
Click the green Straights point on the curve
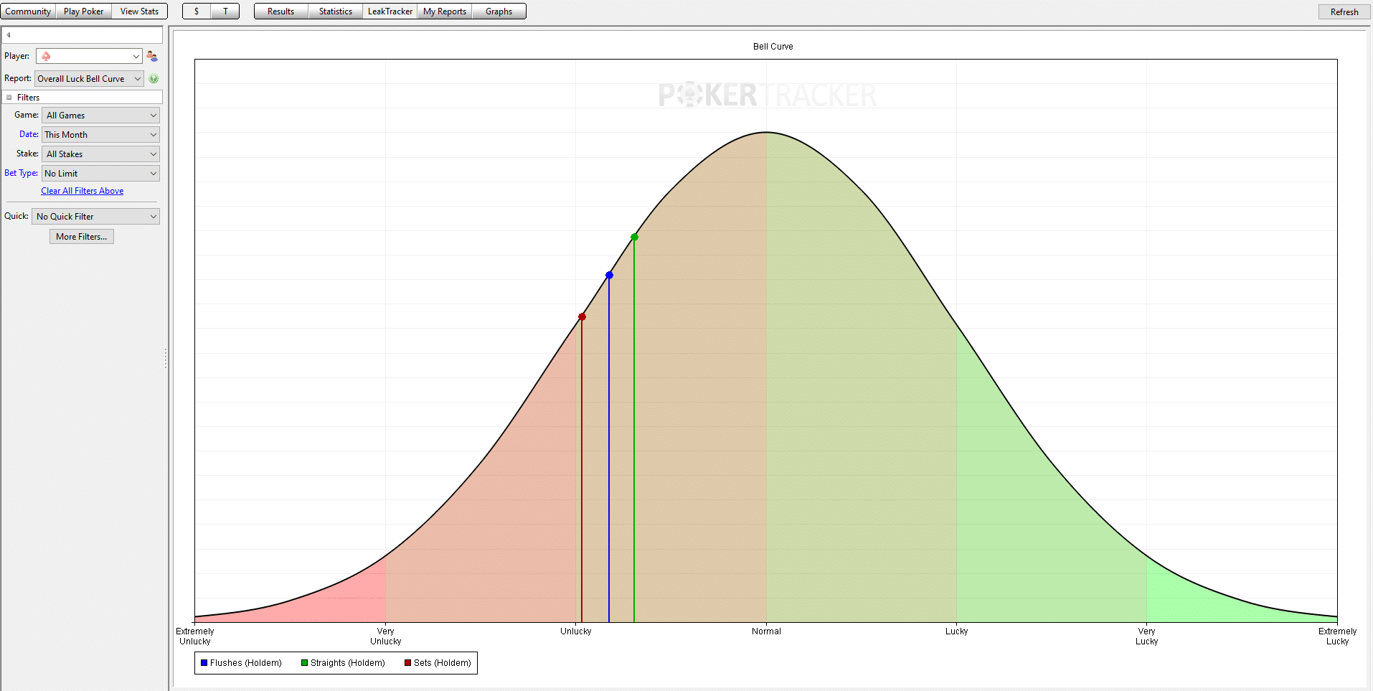(634, 238)
